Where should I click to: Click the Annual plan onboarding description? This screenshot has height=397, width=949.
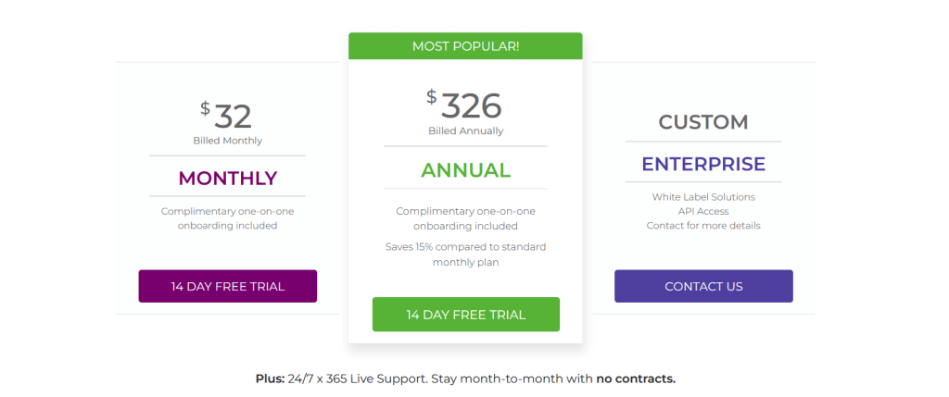pos(465,218)
